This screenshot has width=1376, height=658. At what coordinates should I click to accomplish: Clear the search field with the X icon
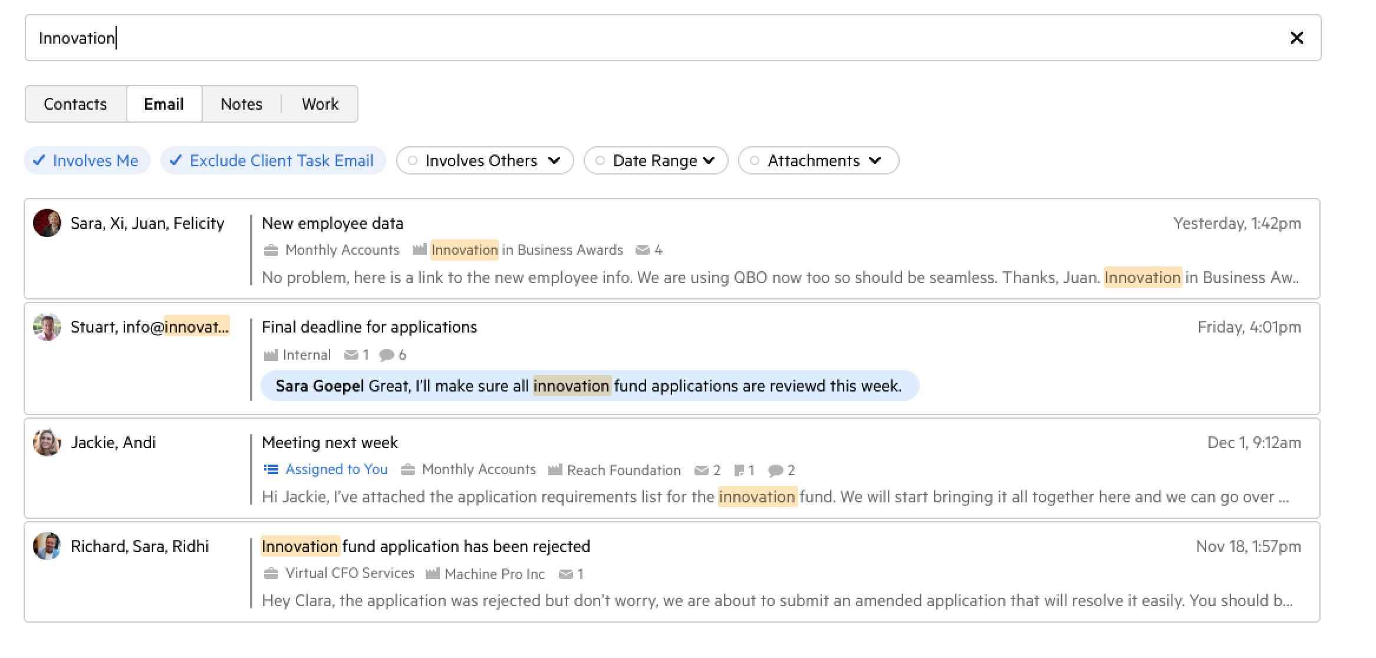(1296, 38)
